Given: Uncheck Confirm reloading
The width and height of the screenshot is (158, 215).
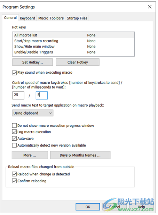Looking at the screenshot, I should click(14, 181).
